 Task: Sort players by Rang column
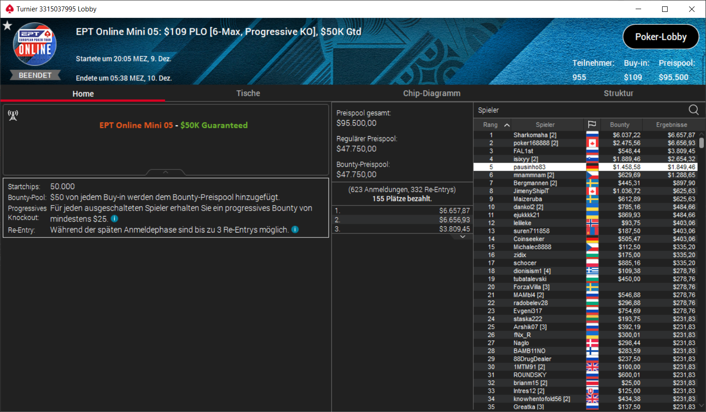pos(492,125)
